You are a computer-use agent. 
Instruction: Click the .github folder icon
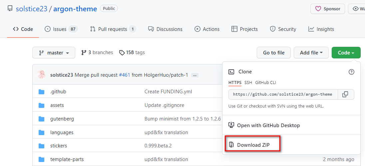(41, 92)
